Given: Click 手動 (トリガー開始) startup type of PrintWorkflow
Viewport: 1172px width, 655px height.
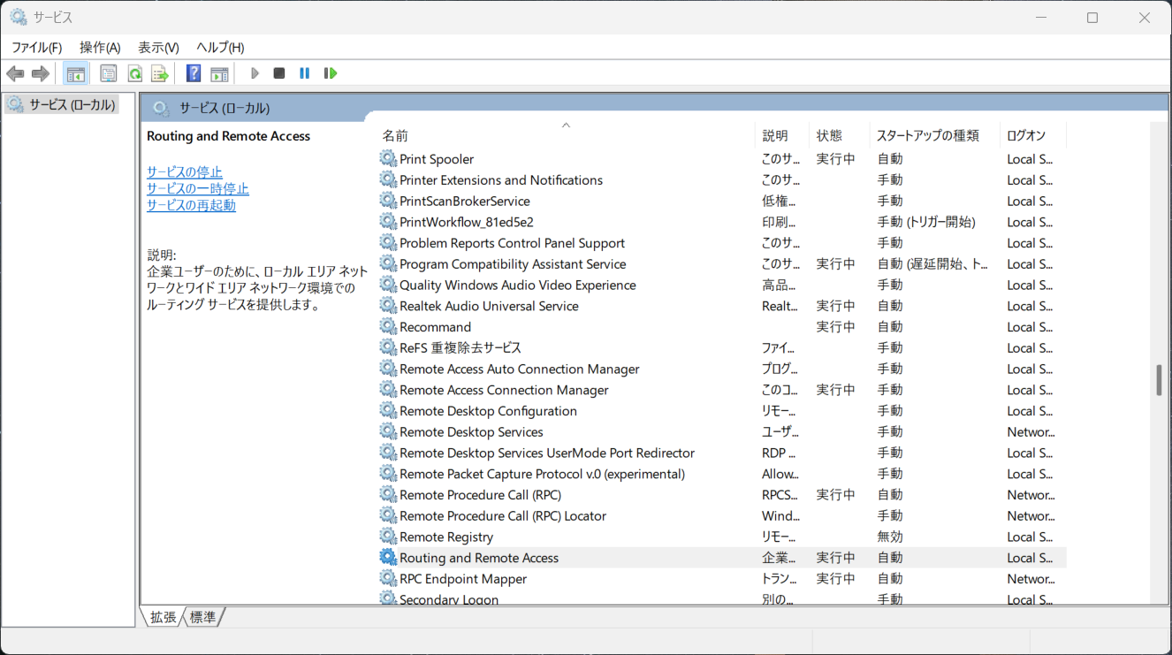Looking at the screenshot, I should (x=926, y=222).
